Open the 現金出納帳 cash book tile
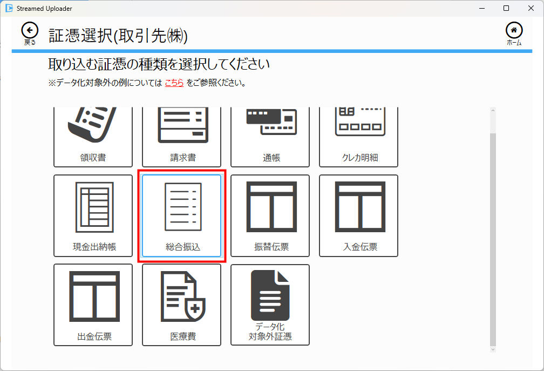 [93, 215]
